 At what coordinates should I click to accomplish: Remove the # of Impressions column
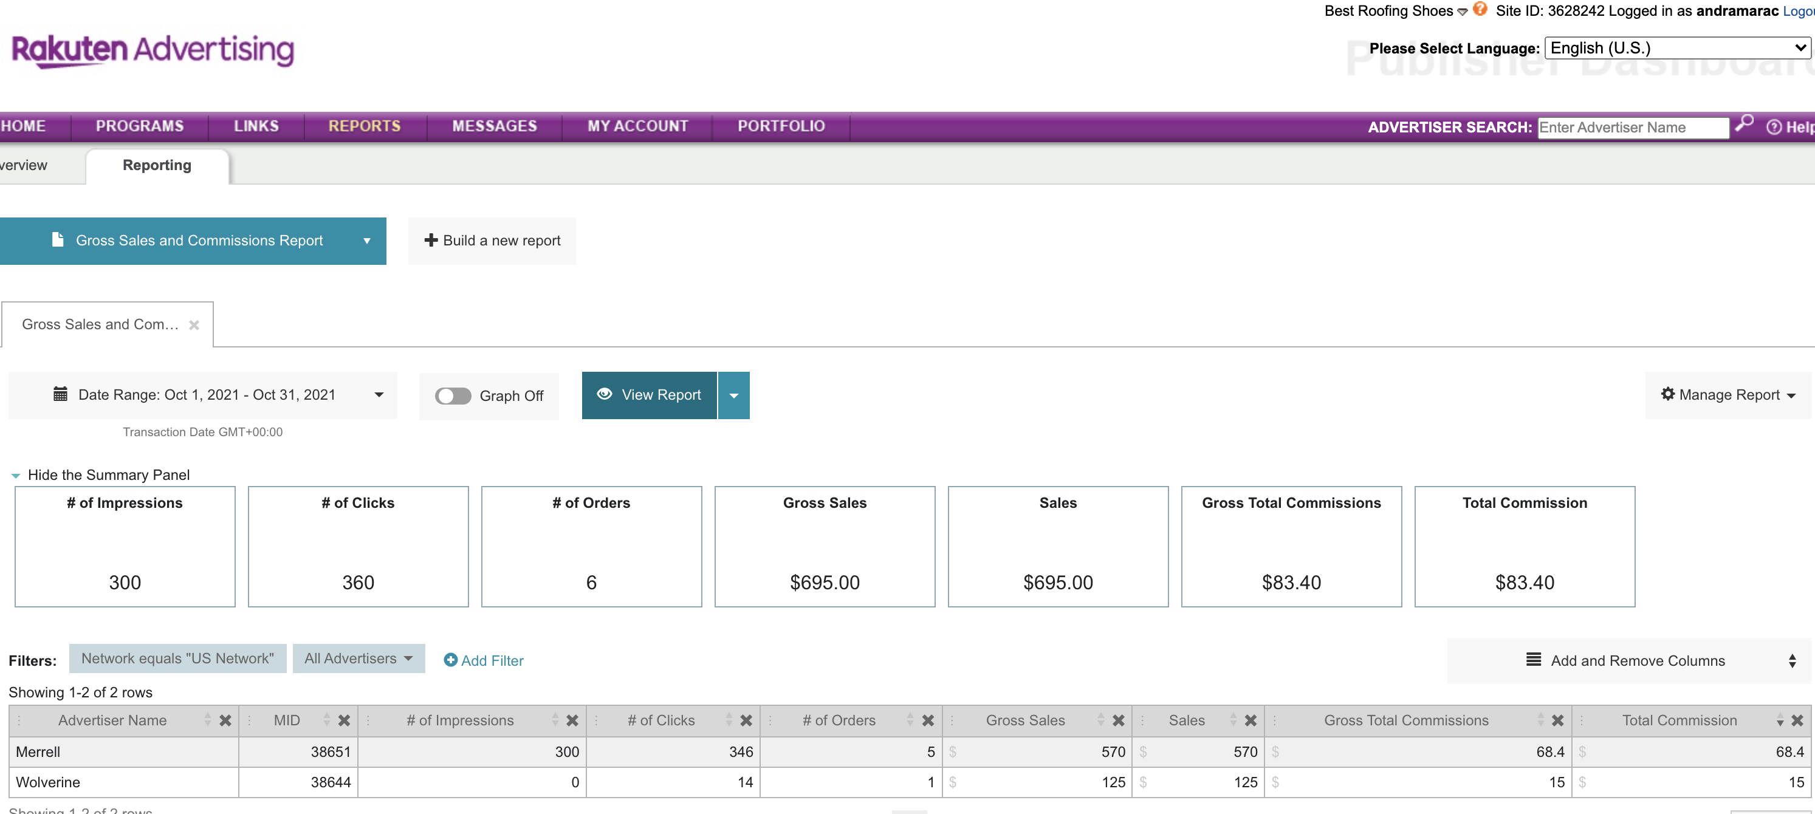572,720
